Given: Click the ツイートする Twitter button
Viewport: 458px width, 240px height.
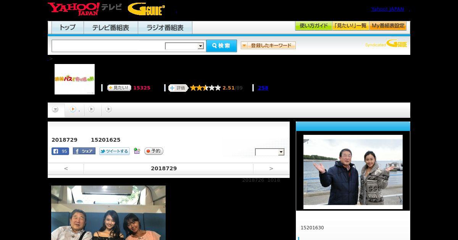Looking at the screenshot, I should pos(114,151).
